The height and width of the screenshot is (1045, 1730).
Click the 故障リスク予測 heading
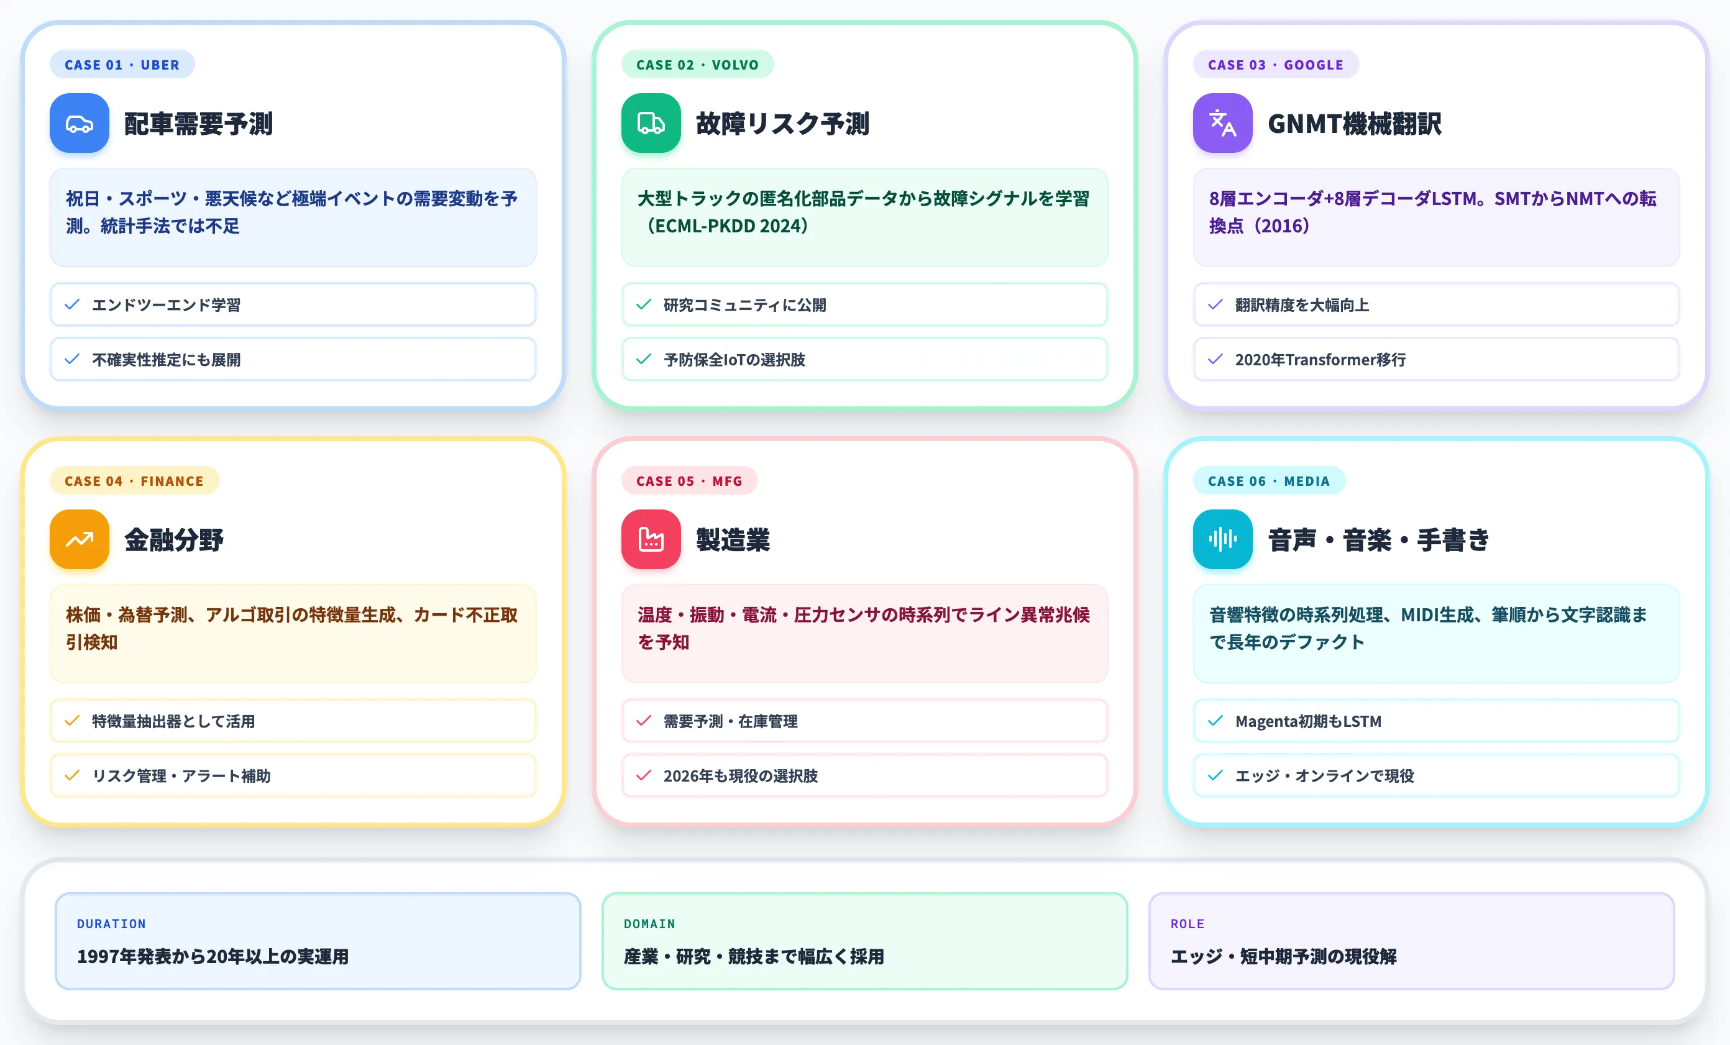pyautogui.click(x=782, y=124)
